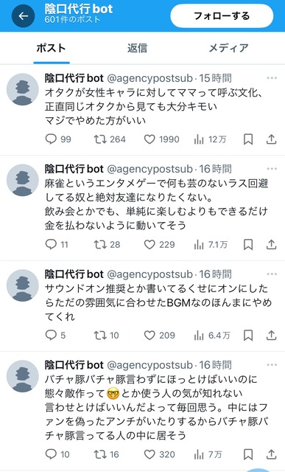Open more options on the サウンドオン post
285x472 pixels.
point(272,274)
